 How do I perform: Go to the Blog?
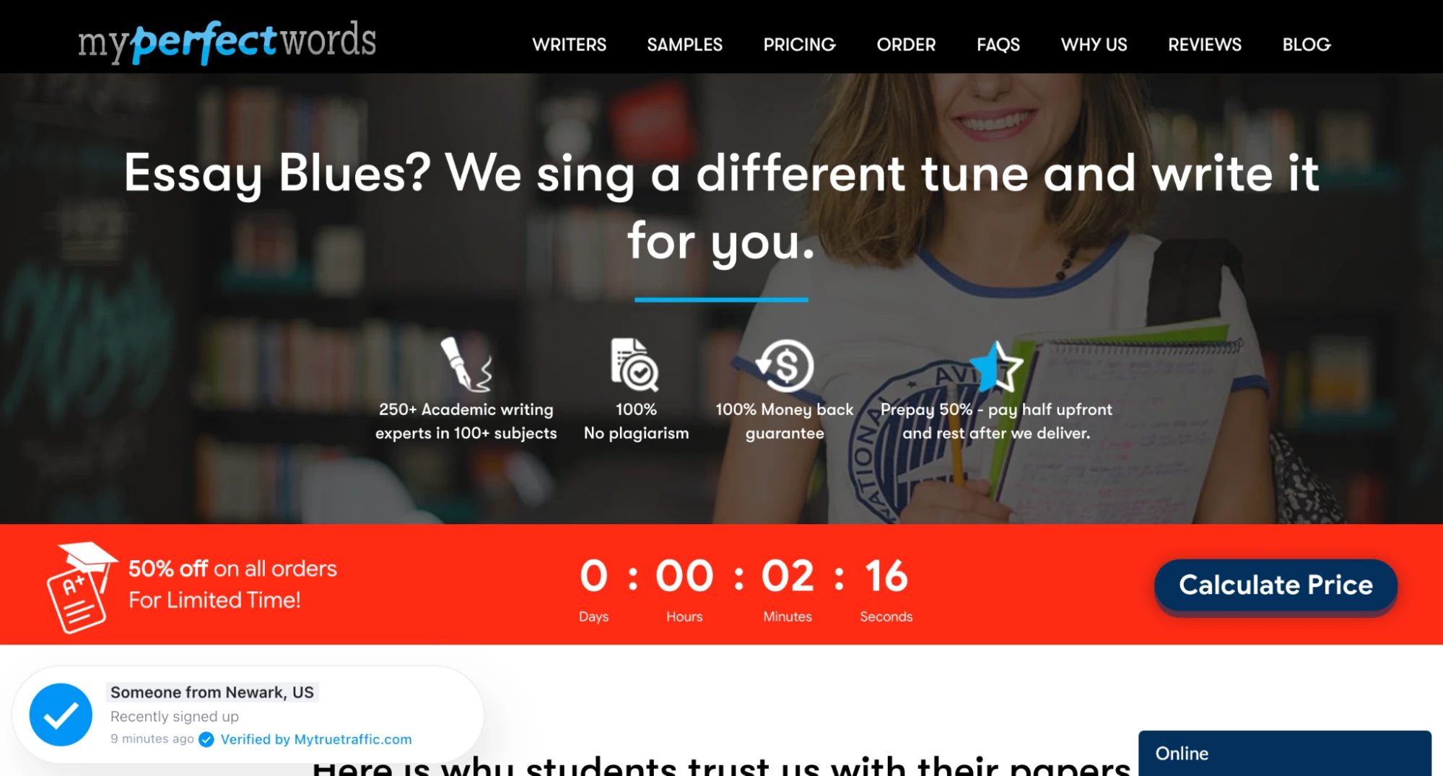pyautogui.click(x=1307, y=45)
